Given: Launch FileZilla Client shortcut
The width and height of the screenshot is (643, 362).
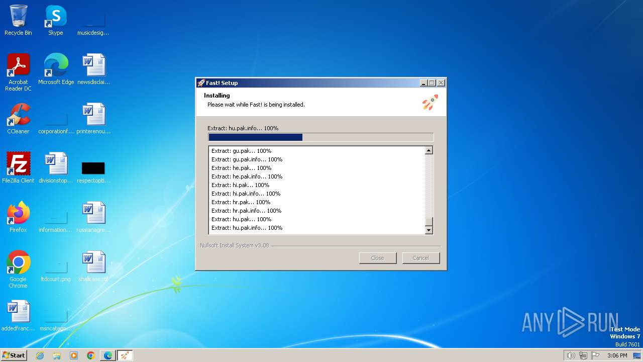Looking at the screenshot, I should coord(18,168).
